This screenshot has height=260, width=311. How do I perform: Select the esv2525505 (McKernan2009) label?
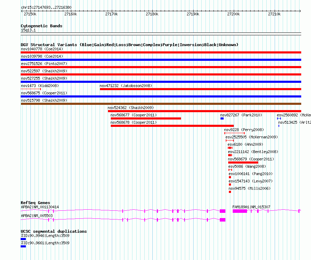252,137
